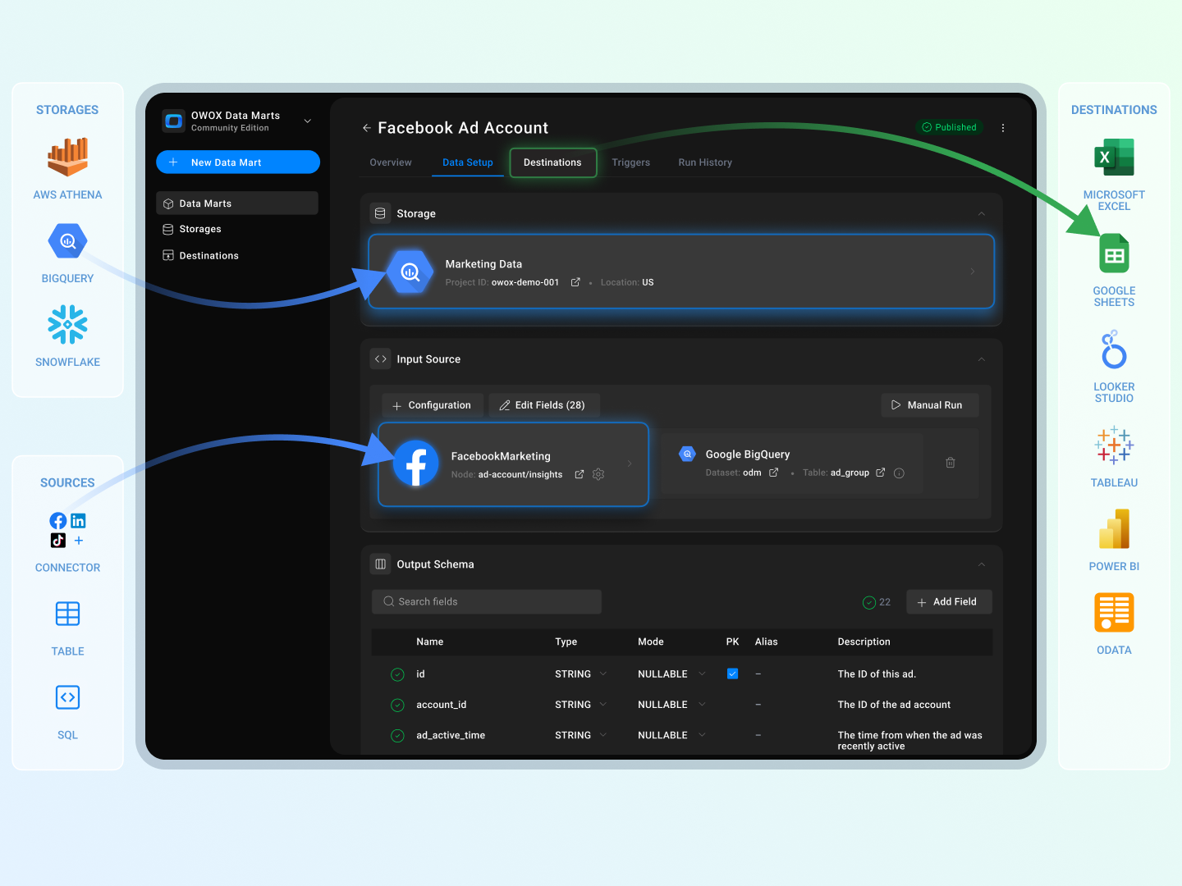Switch to the Overview tab
Viewport: 1182px width, 886px height.
(x=391, y=162)
